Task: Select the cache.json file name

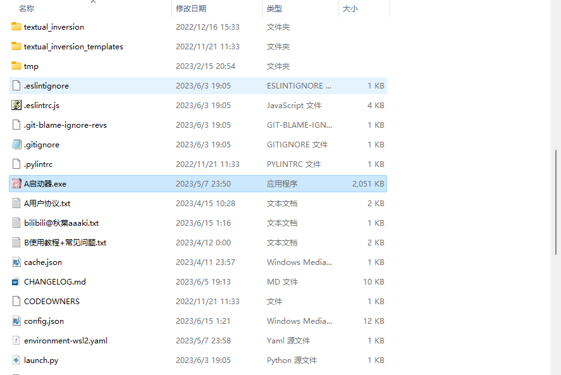Action: point(43,262)
